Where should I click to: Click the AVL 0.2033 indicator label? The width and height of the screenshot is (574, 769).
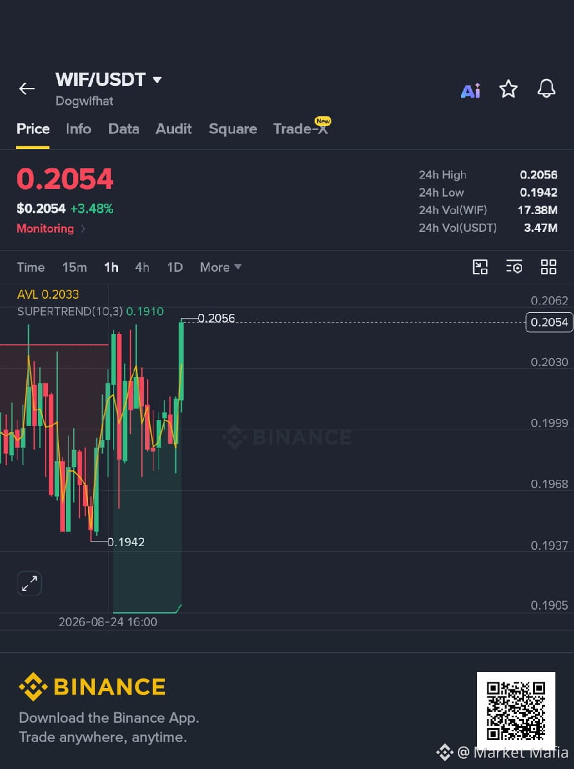(x=48, y=294)
